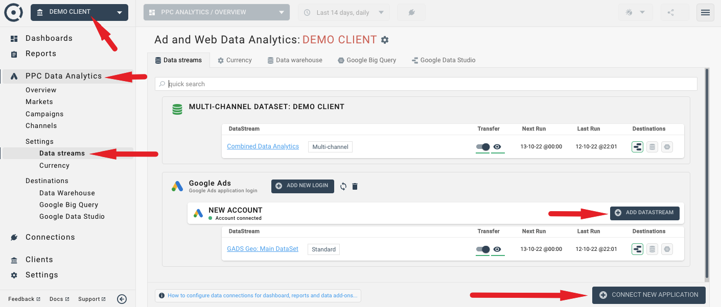Open Currency under sidebar Settings
Screen dimensions: 721x307
coord(54,165)
